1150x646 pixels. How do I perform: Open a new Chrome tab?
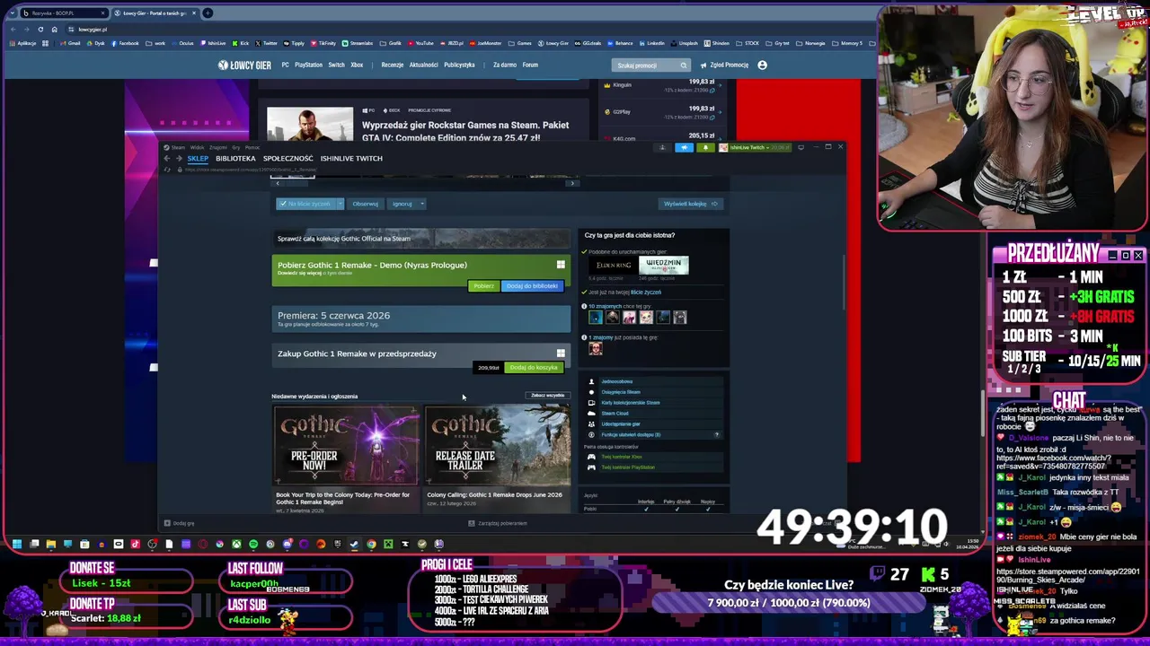[208, 13]
